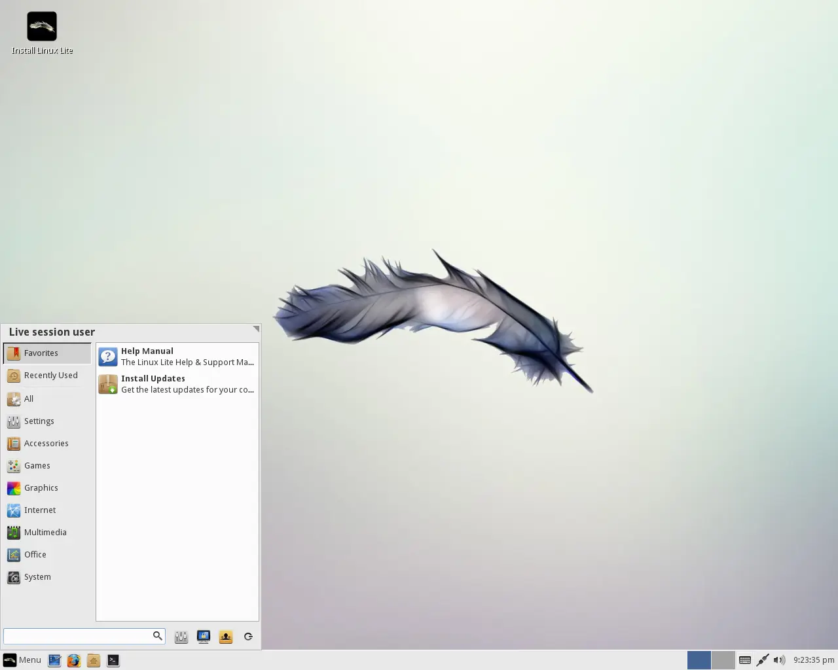Open the Internet category
Screen dimensions: 838x670
47,510
